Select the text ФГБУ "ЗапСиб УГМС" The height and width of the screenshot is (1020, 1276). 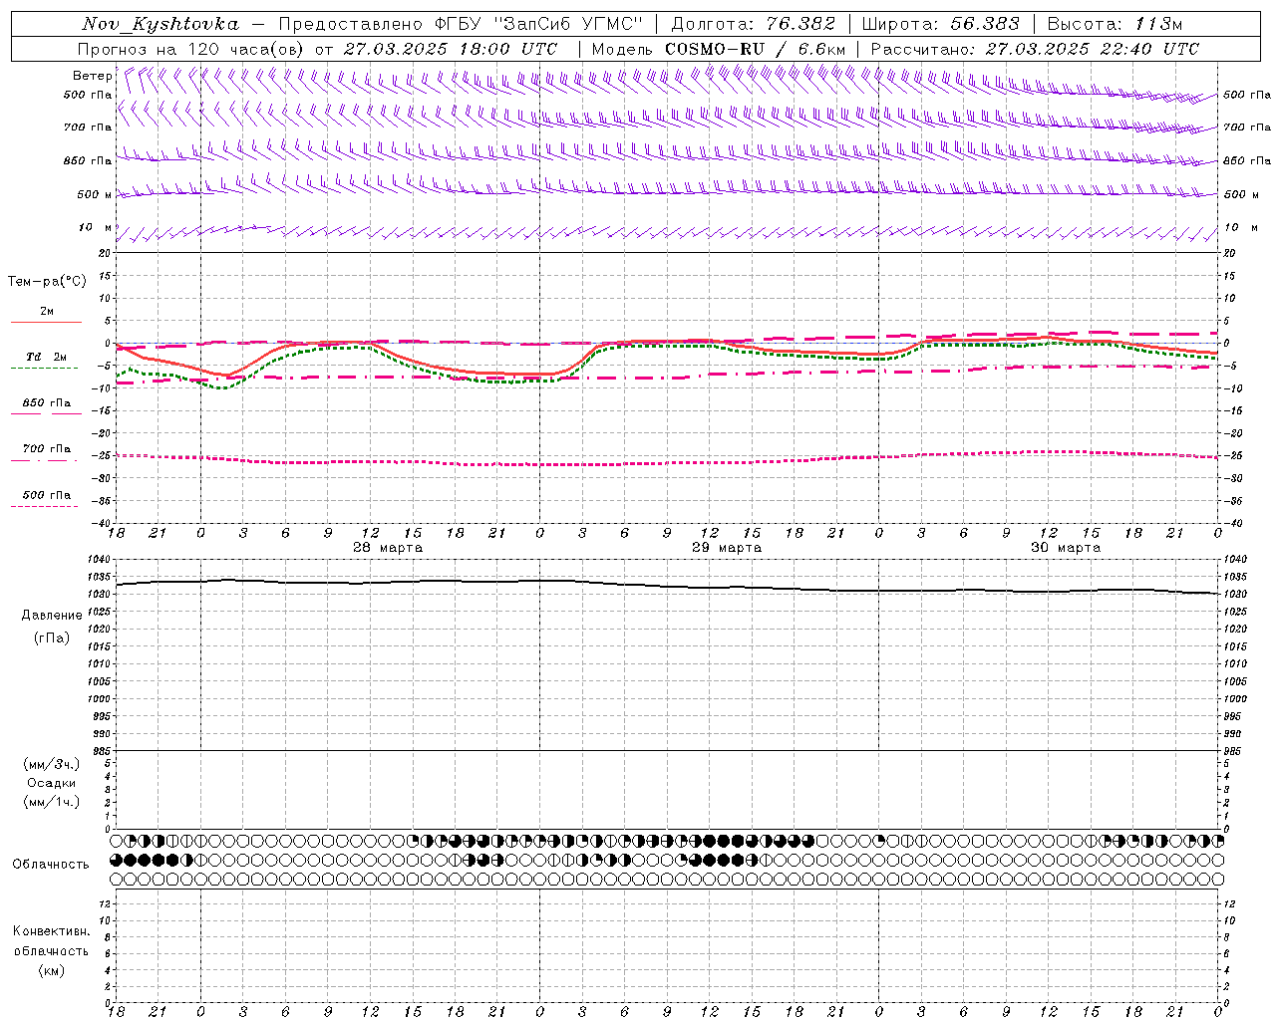click(x=539, y=24)
